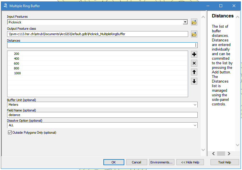Browse for Input Features folder icon

pyautogui.click(x=194, y=22)
